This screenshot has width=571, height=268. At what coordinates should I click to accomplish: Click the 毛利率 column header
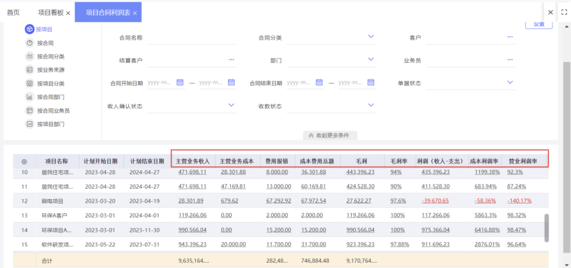399,161
